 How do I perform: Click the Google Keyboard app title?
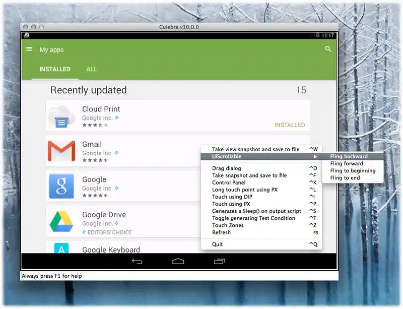coord(111,250)
